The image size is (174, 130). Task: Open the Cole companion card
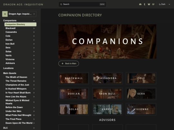141,78
